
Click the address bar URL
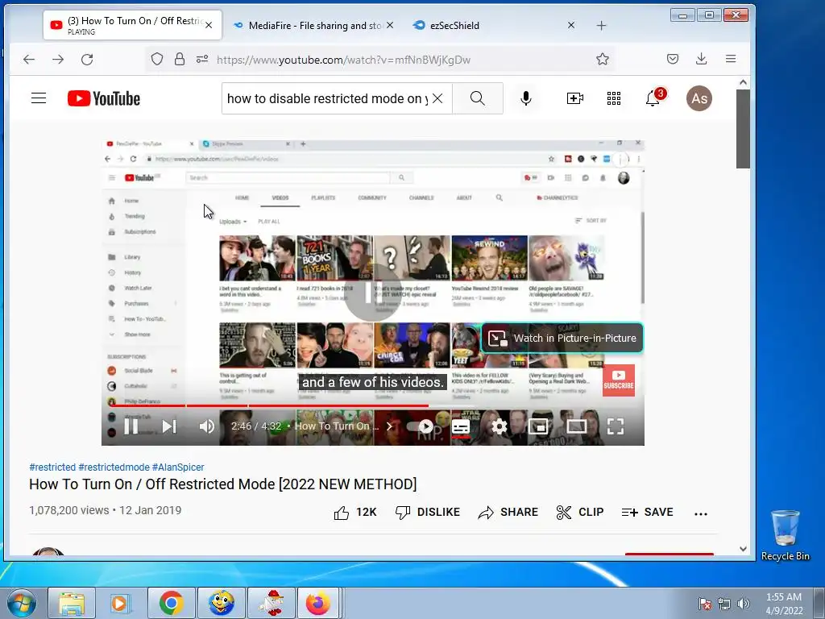[343, 60]
